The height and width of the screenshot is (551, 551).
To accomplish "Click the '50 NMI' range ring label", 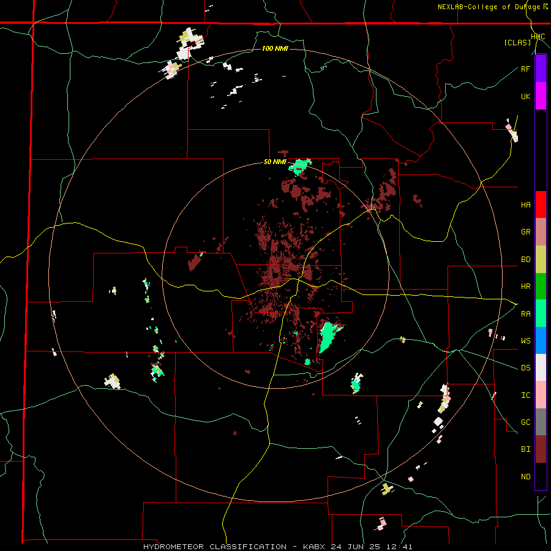I will pos(275,162).
